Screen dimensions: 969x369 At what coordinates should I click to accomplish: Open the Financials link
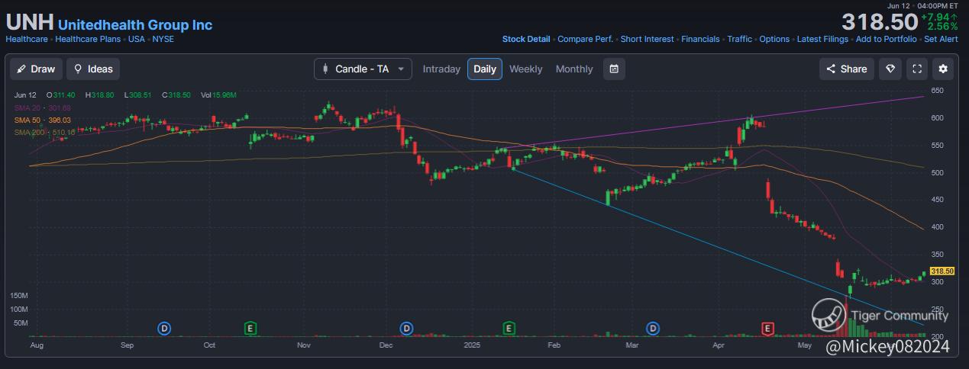tap(700, 39)
